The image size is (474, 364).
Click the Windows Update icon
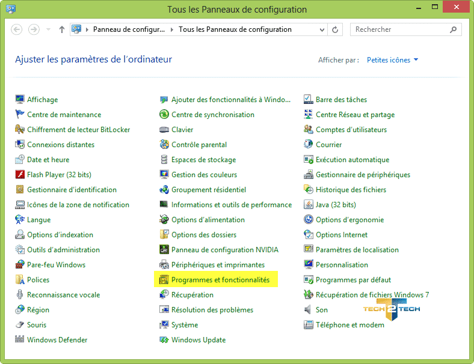[x=164, y=339]
